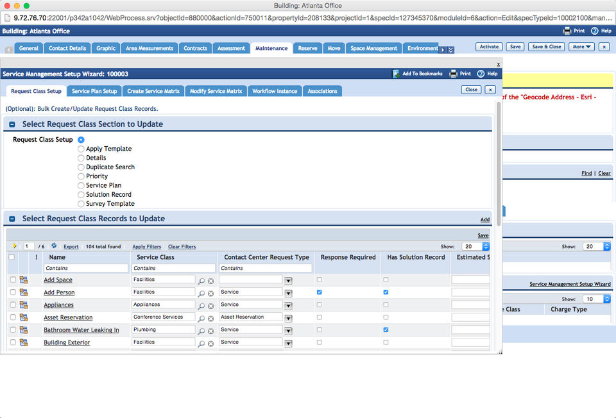Open Contact Center Request Type dropdown for Add Person

click(288, 293)
